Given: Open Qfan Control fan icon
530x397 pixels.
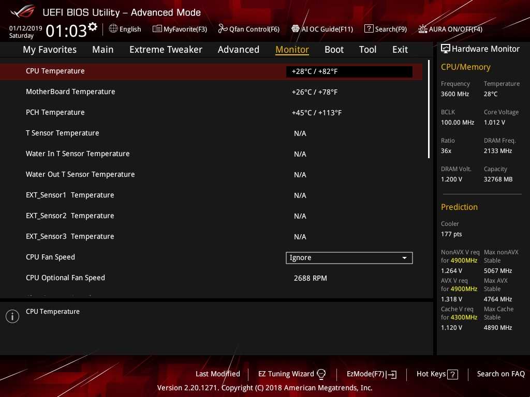Looking at the screenshot, I should pos(223,29).
